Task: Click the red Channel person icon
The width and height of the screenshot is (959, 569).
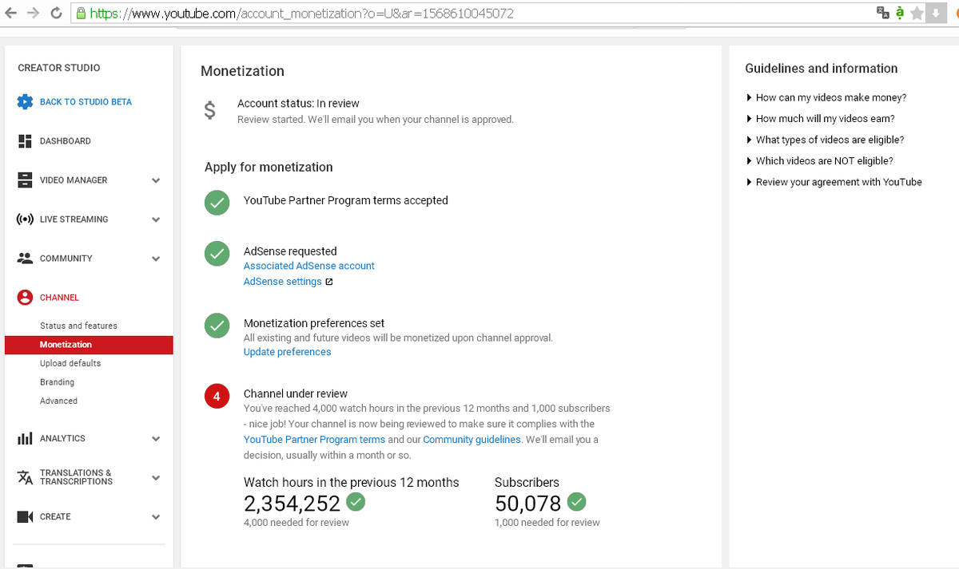Action: click(x=25, y=298)
